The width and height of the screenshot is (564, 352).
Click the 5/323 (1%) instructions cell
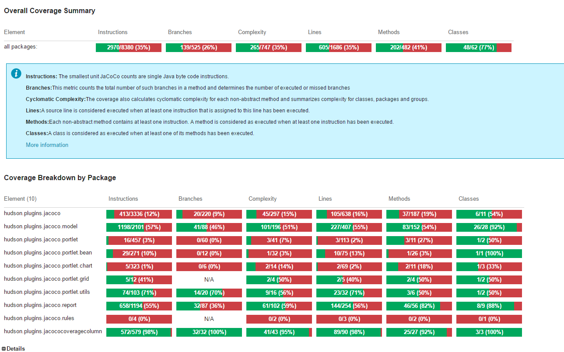(x=139, y=267)
